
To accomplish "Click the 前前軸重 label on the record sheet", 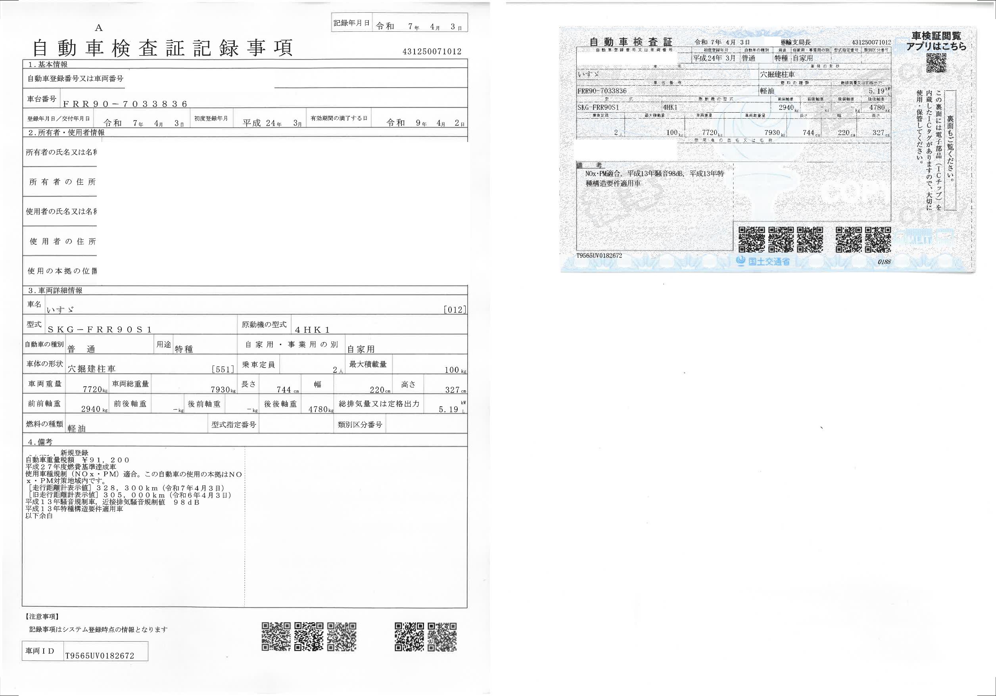I will coord(44,404).
